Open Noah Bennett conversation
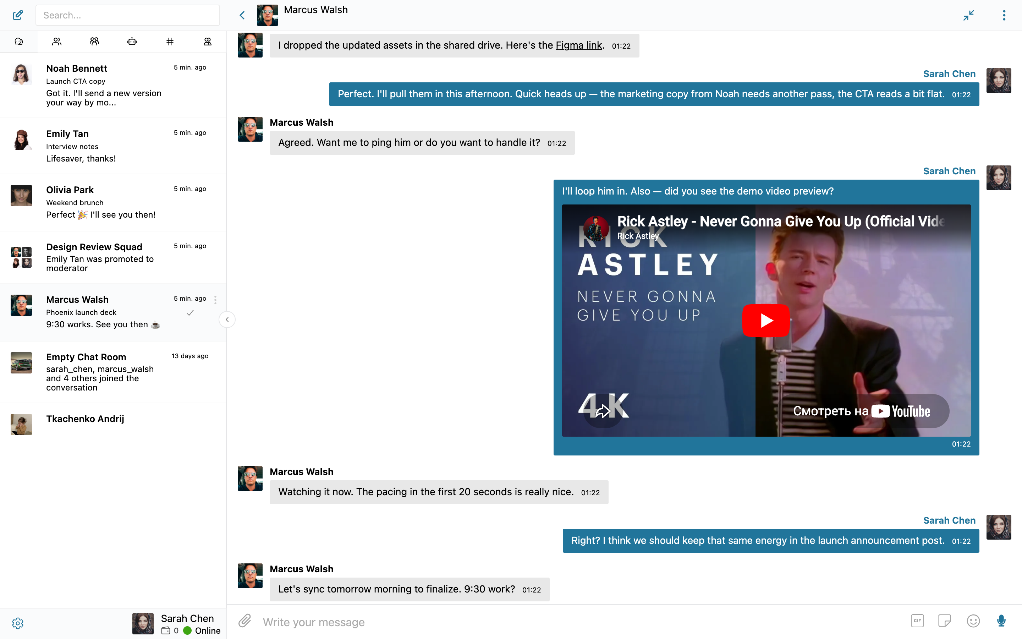The height and width of the screenshot is (639, 1022). coord(113,85)
